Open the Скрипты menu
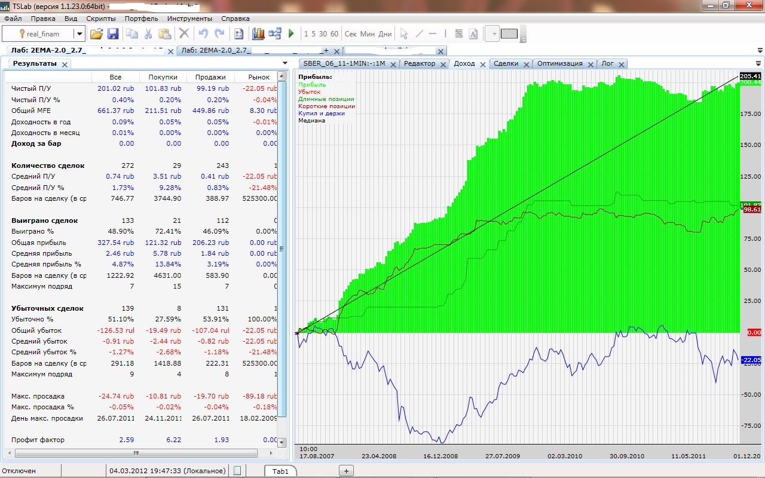 pos(101,19)
